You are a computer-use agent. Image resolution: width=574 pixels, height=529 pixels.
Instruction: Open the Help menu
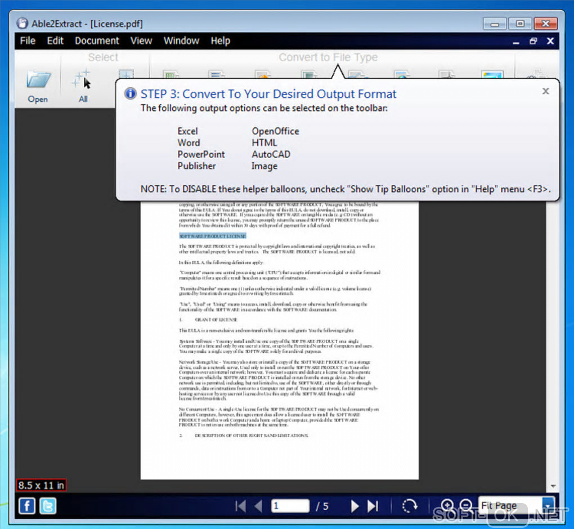point(221,41)
